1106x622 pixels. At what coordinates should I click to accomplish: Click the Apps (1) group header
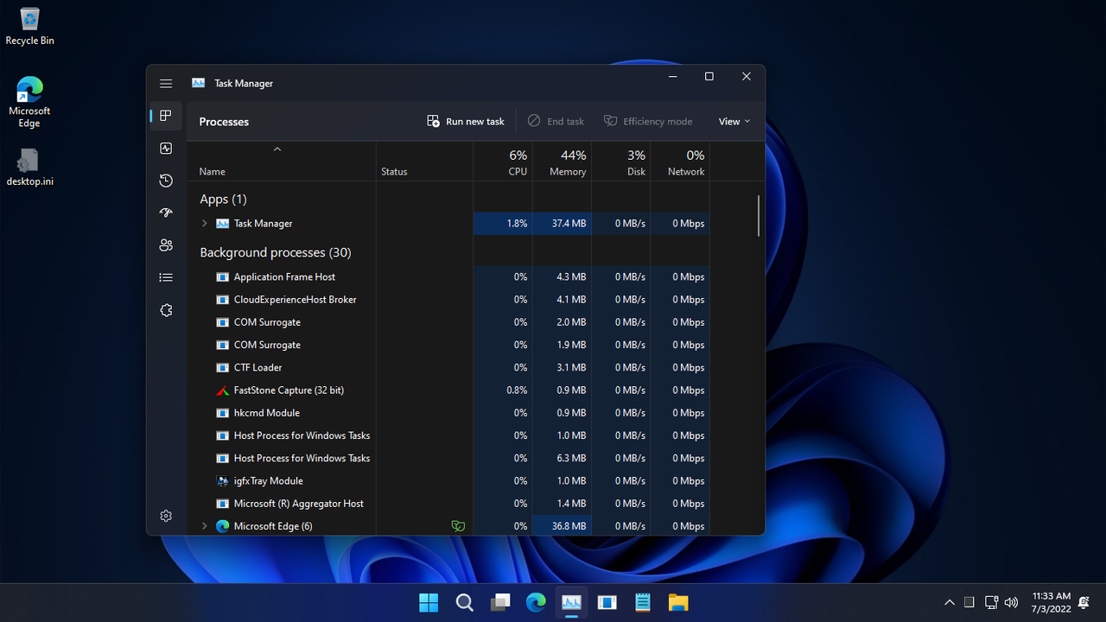pyautogui.click(x=223, y=200)
